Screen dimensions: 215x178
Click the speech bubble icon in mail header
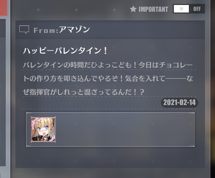[x=24, y=29]
